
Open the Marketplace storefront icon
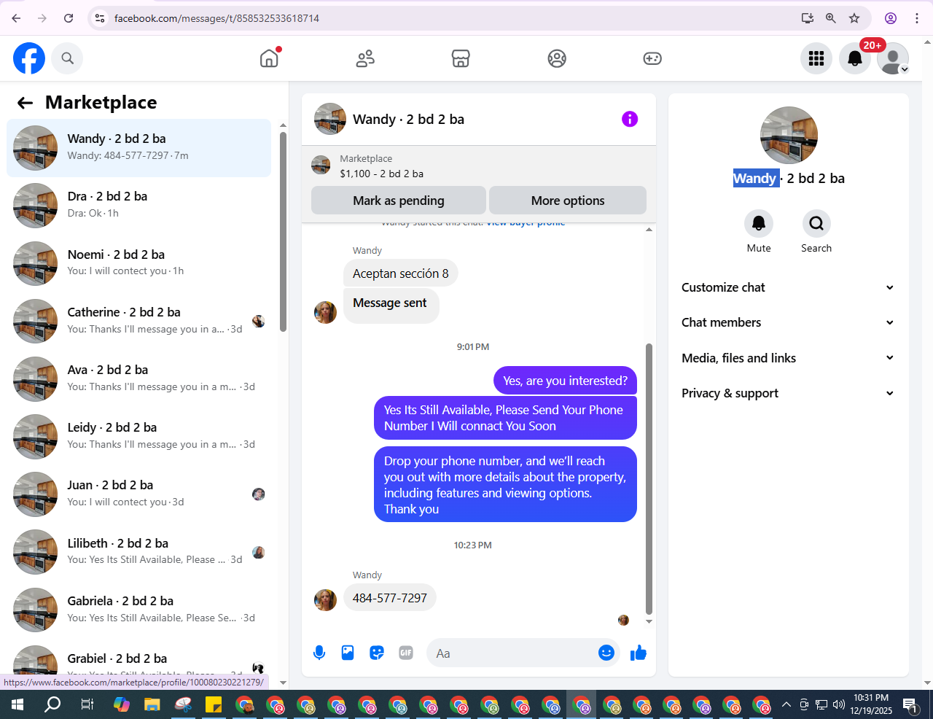(x=461, y=58)
